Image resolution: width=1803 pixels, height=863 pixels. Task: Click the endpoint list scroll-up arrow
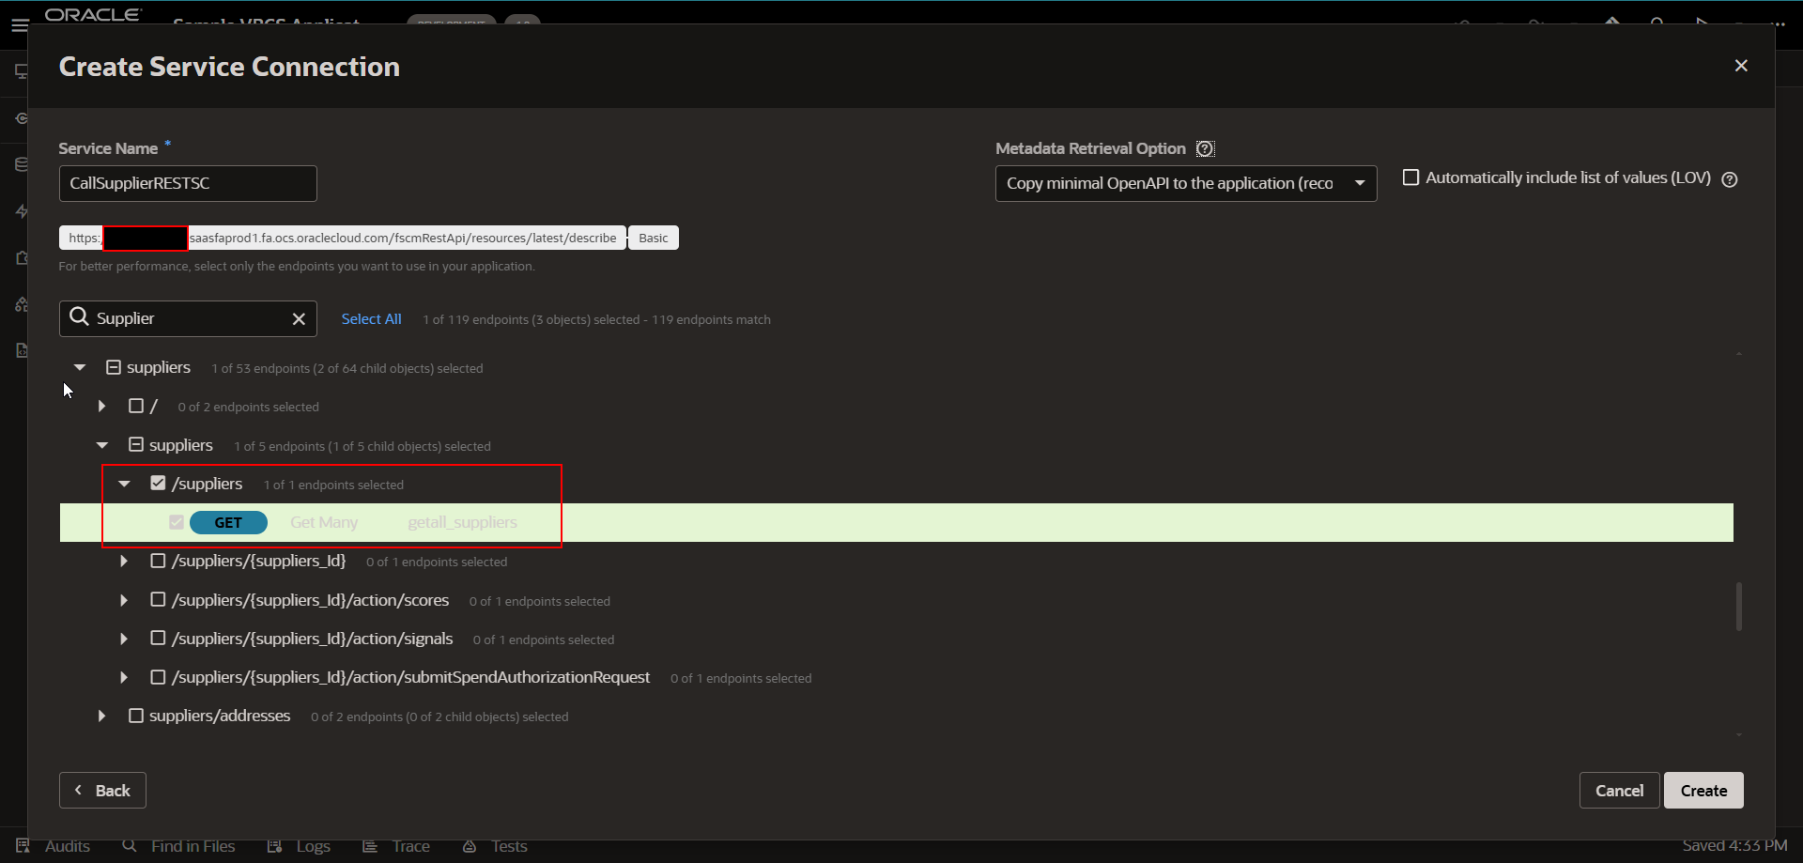point(1739,354)
